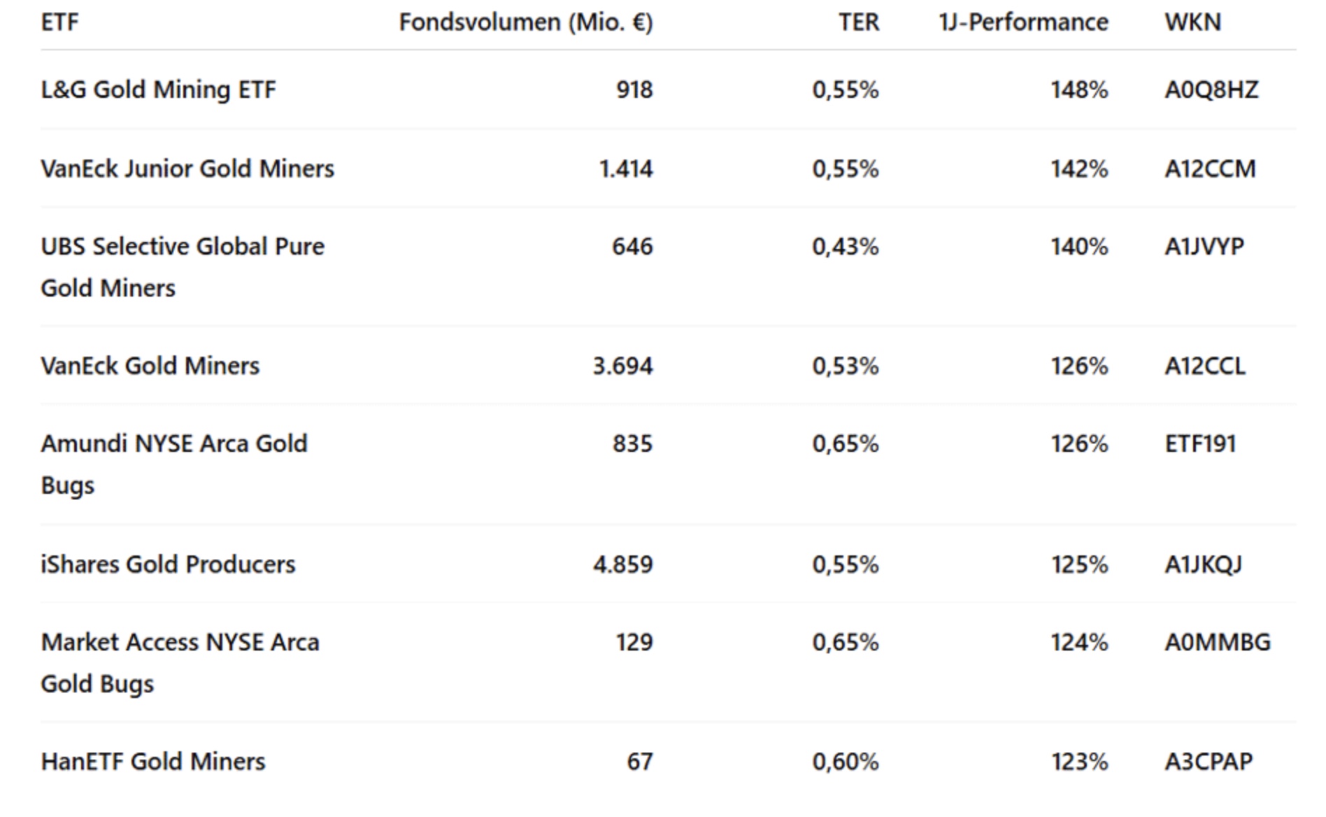The image size is (1326, 817).
Task: Click the 0,43% TER value
Action: click(x=845, y=246)
